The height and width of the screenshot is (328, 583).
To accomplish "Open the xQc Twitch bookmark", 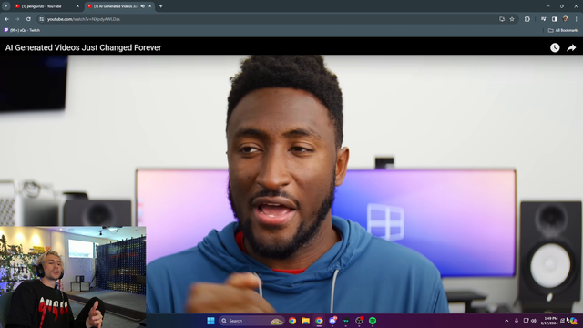I will click(22, 30).
